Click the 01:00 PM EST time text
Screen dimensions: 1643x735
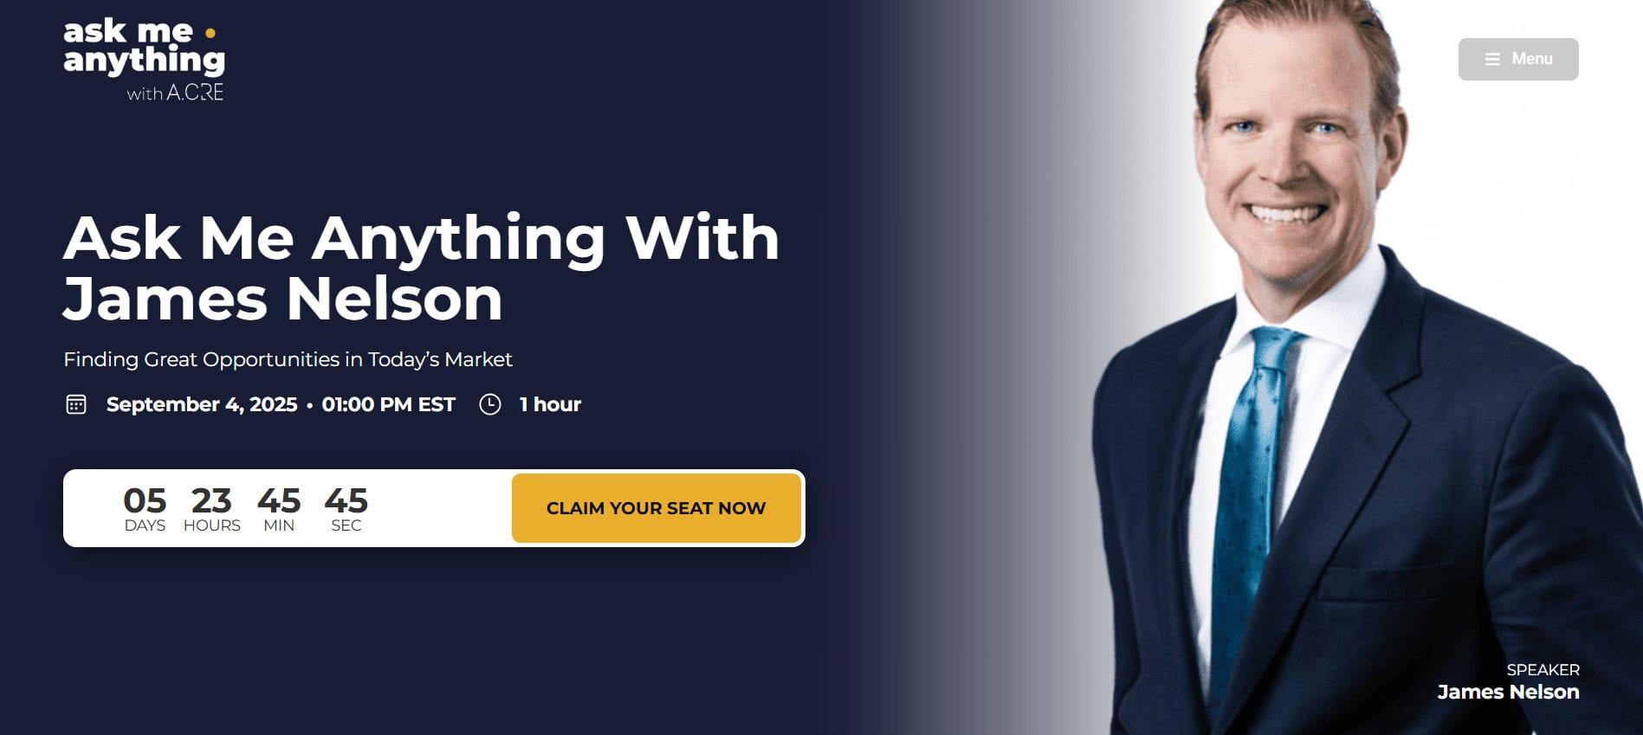pyautogui.click(x=388, y=404)
